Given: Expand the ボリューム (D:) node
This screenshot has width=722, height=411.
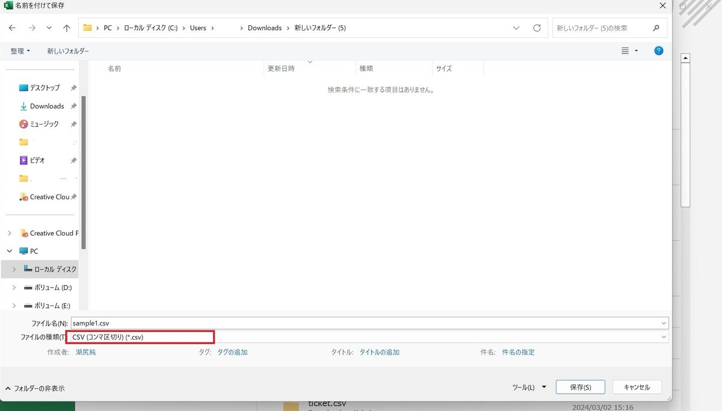Looking at the screenshot, I should pyautogui.click(x=14, y=288).
